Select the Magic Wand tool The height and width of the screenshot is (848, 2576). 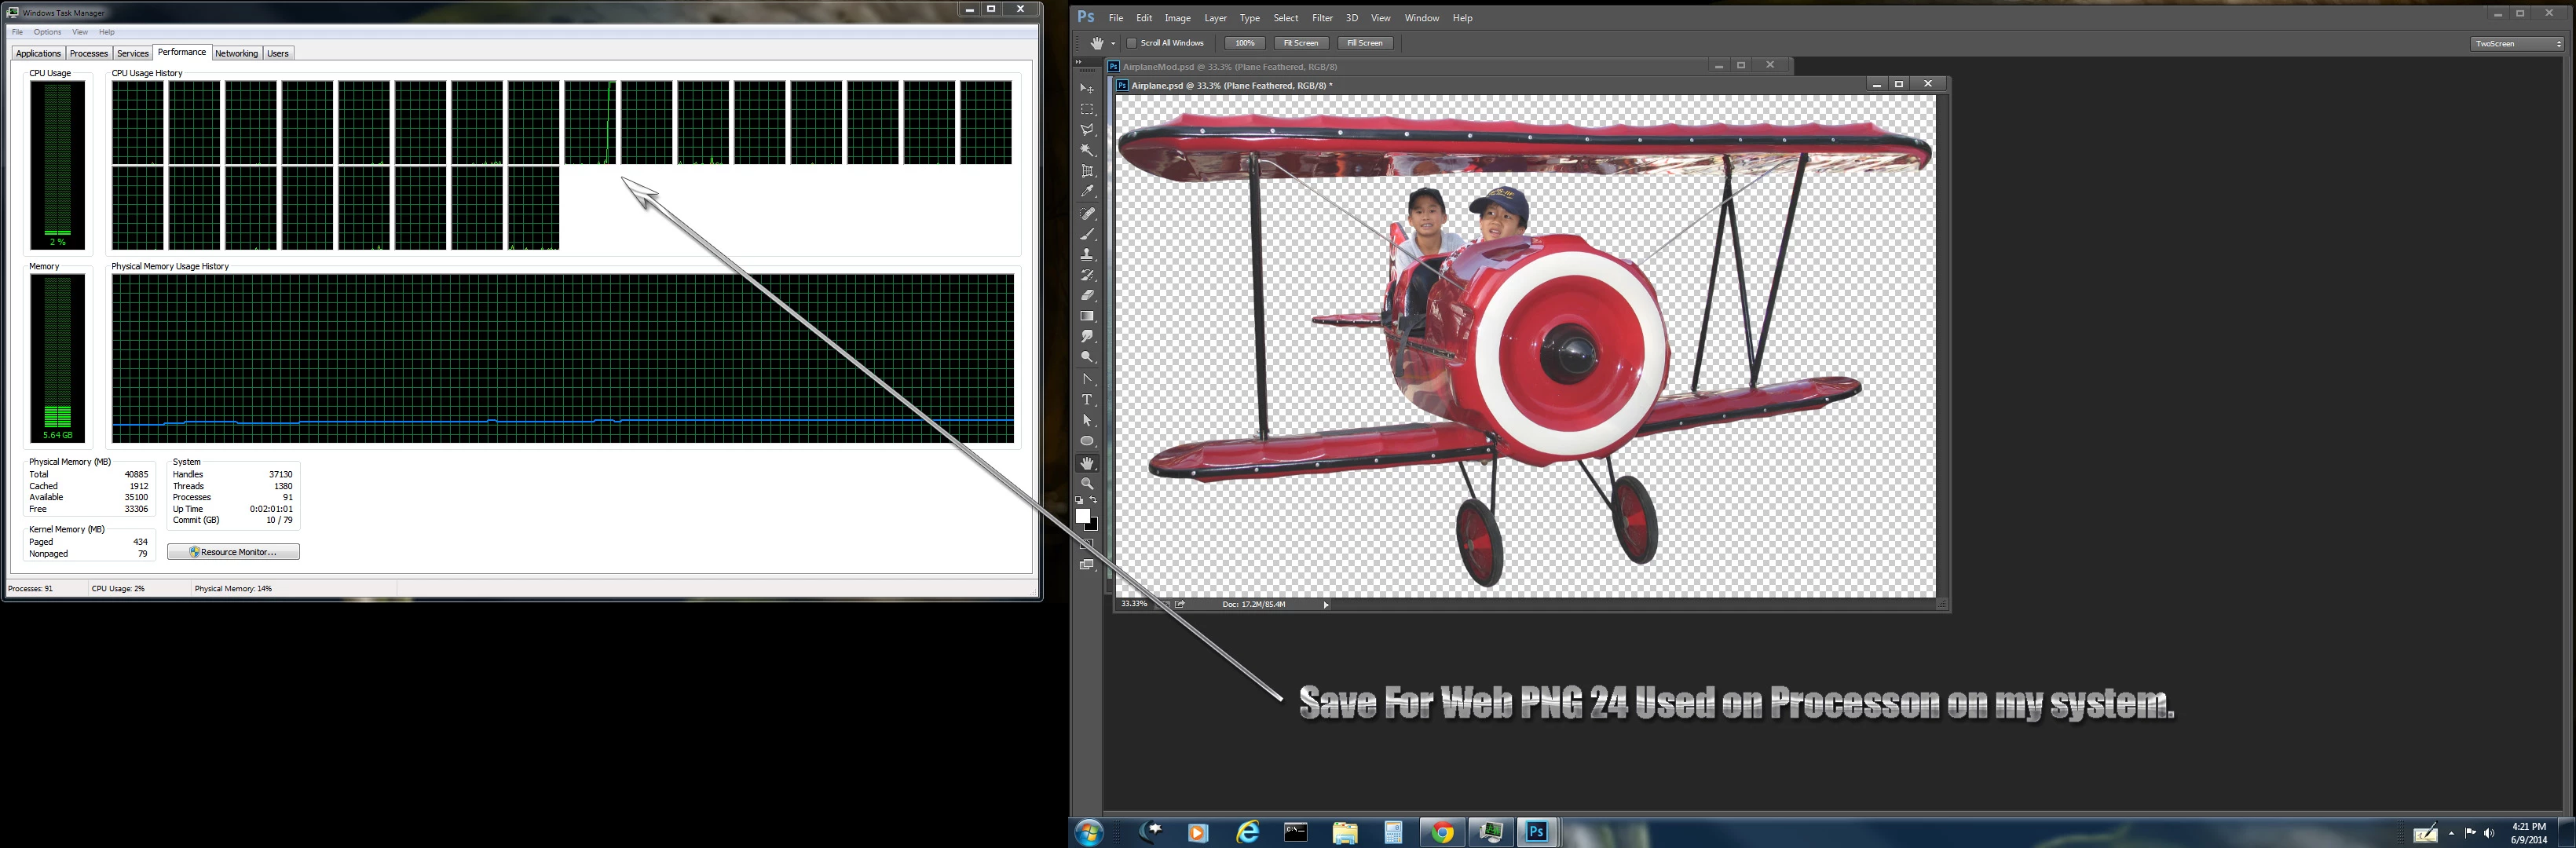click(1087, 150)
